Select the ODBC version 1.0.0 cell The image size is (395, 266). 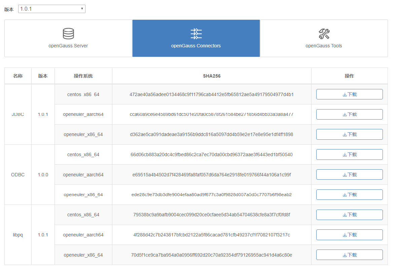43,175
